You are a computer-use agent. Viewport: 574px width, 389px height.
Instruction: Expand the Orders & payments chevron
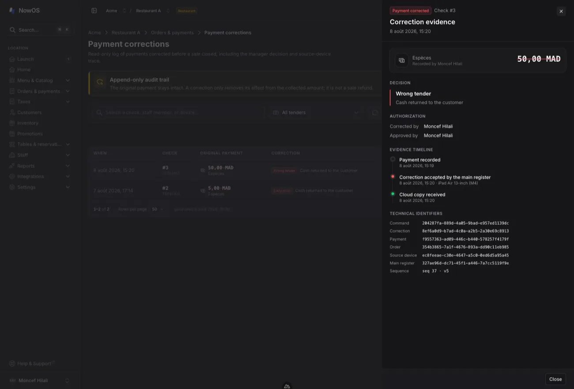(x=68, y=91)
